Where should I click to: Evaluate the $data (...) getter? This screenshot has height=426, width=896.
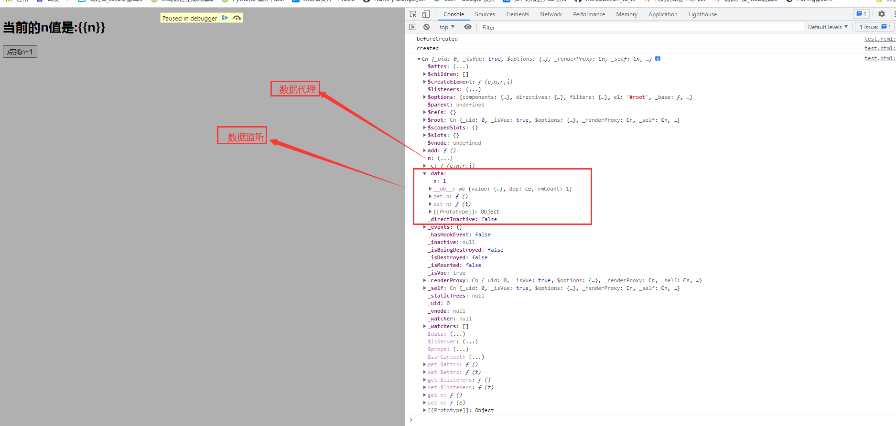[x=457, y=334]
